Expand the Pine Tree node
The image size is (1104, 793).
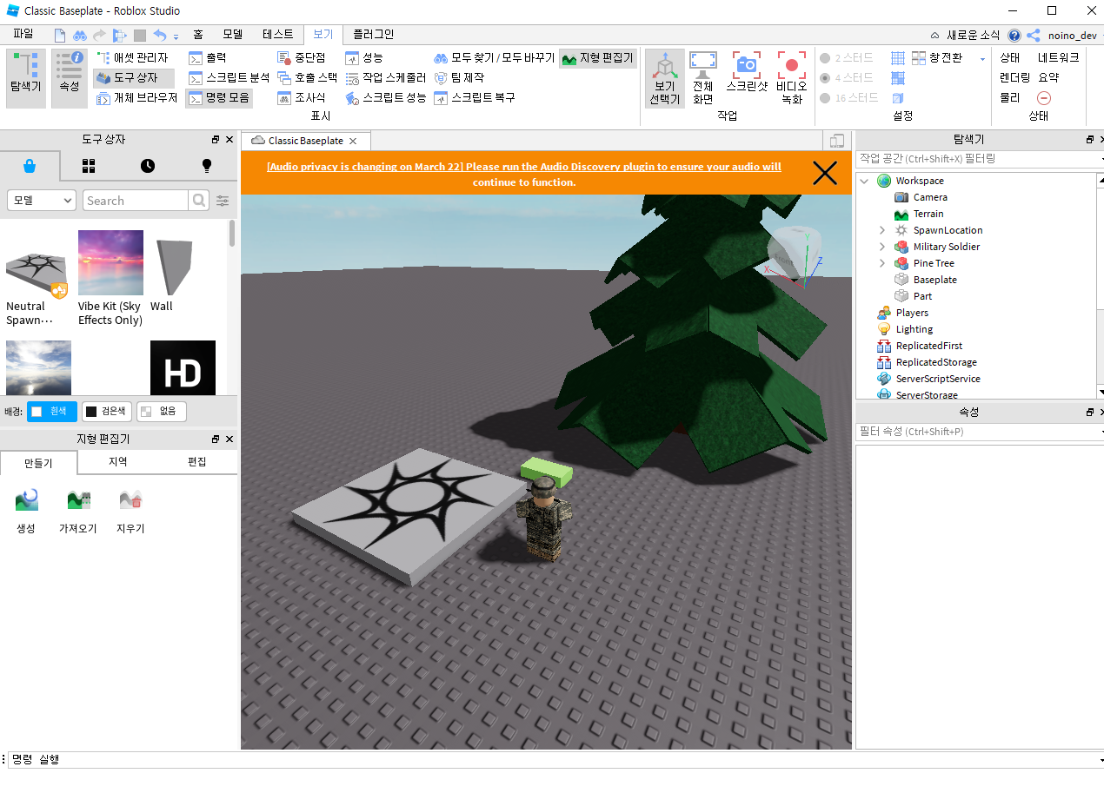click(x=881, y=263)
